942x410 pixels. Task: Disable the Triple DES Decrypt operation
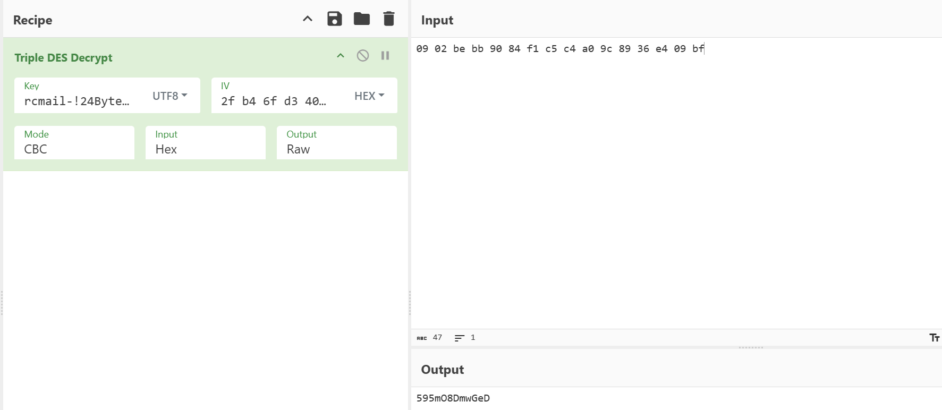363,56
